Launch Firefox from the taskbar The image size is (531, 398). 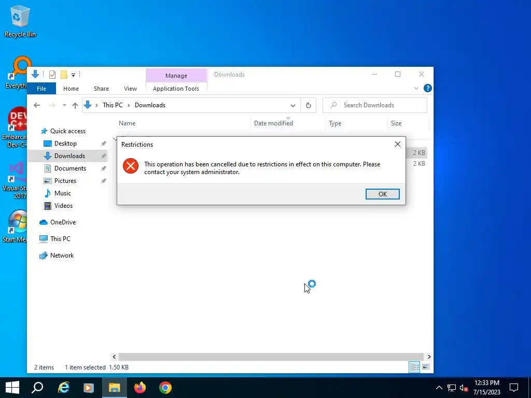pyautogui.click(x=140, y=388)
